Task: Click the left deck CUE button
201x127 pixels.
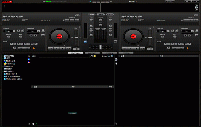Action: pyautogui.click(x=50, y=48)
